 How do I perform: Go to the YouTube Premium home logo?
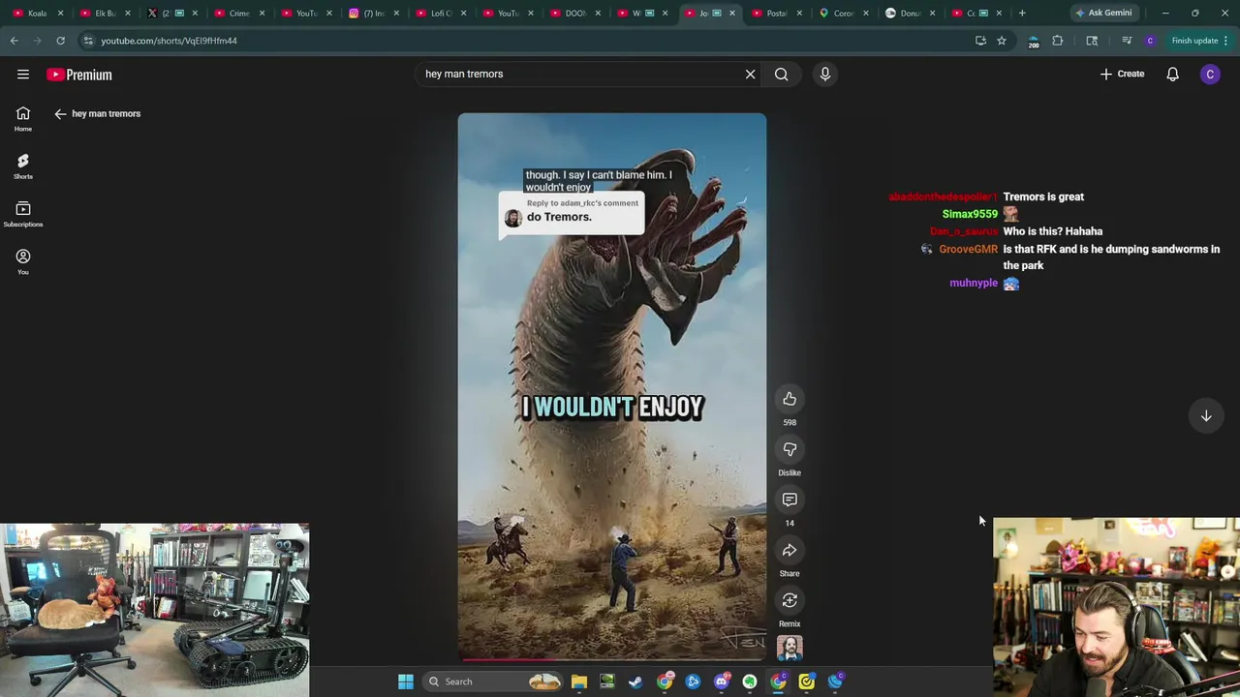click(79, 75)
